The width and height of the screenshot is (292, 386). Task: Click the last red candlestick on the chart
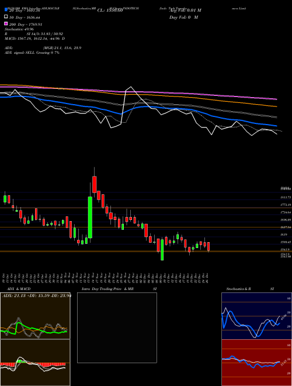coord(208,247)
